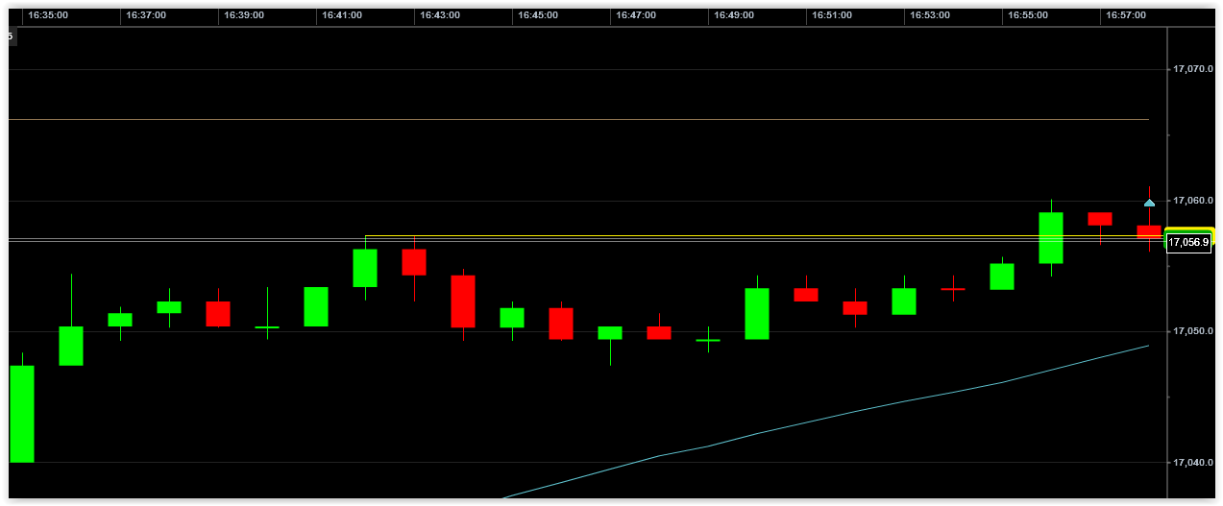
Task: Click the green candle at 16:42
Action: tap(365, 268)
